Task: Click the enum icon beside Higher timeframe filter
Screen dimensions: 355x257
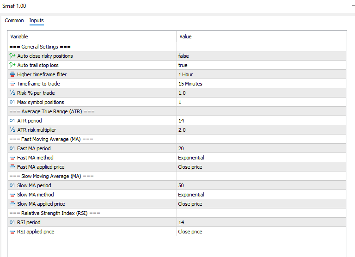Action: tap(12, 74)
